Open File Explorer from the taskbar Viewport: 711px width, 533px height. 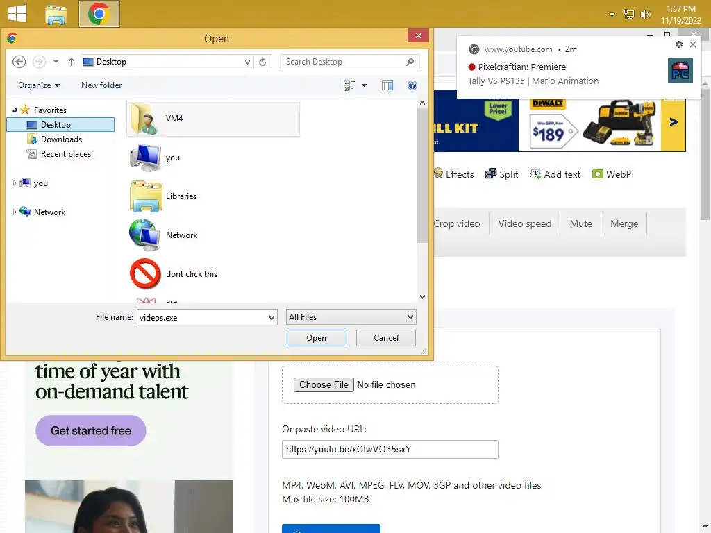(56, 14)
